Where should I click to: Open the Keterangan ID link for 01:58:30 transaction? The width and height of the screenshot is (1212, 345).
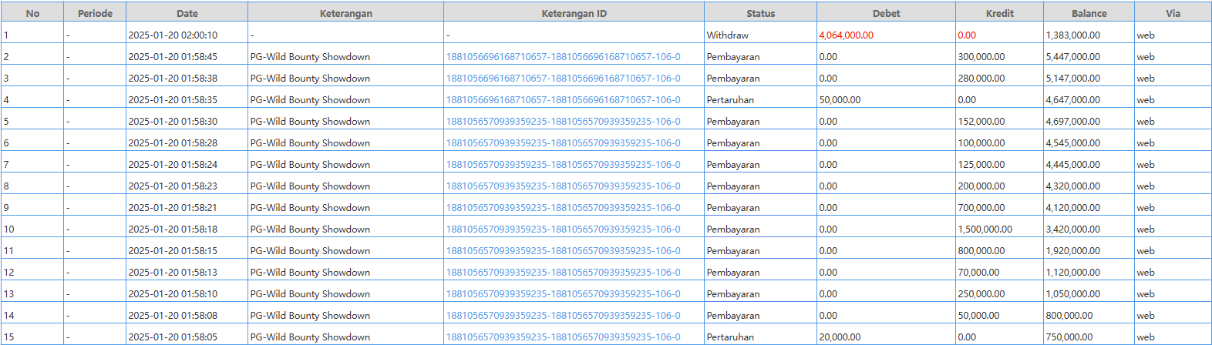click(x=563, y=122)
